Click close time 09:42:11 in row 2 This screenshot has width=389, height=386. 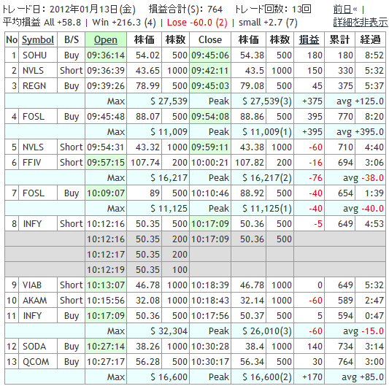pos(210,71)
